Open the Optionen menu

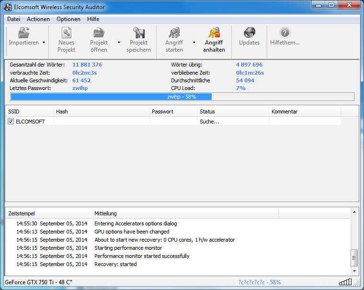click(68, 19)
